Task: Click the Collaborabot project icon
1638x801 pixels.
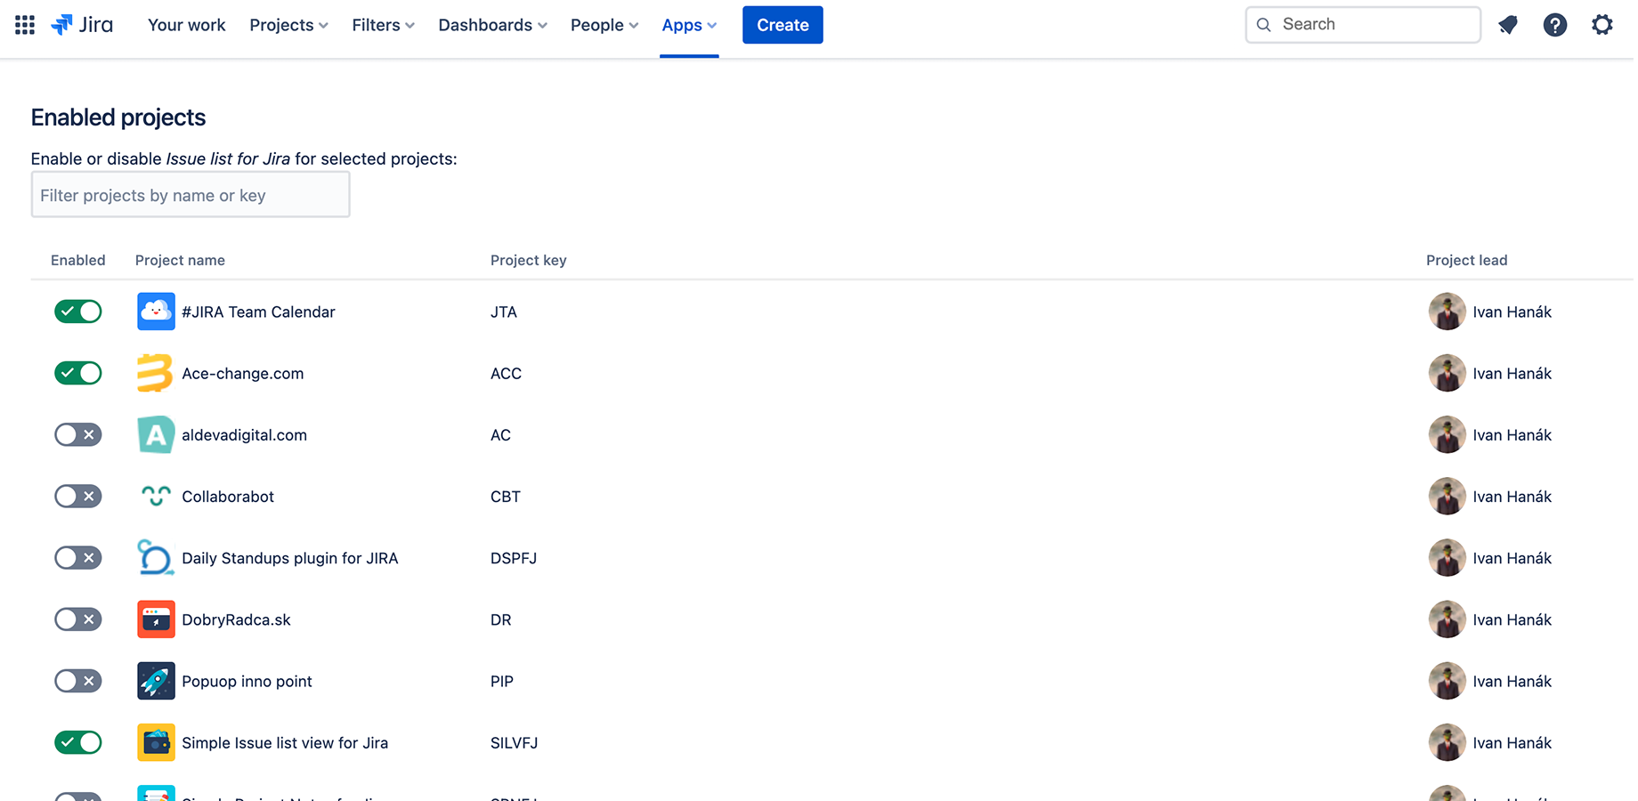Action: (x=156, y=496)
